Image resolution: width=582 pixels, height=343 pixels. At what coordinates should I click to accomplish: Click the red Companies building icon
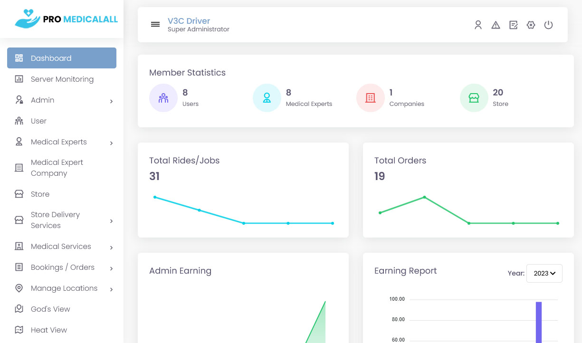pyautogui.click(x=371, y=98)
